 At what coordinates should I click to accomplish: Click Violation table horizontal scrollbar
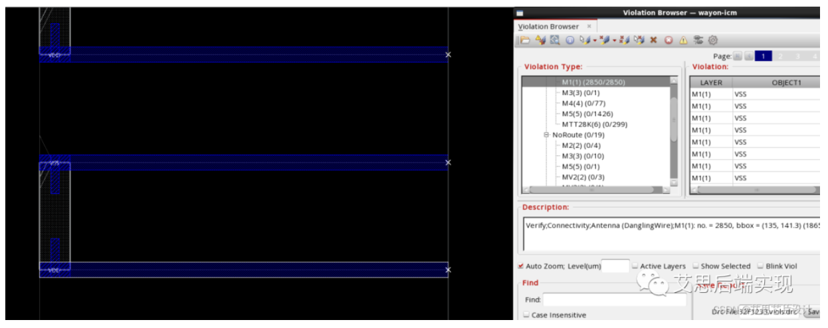point(758,190)
